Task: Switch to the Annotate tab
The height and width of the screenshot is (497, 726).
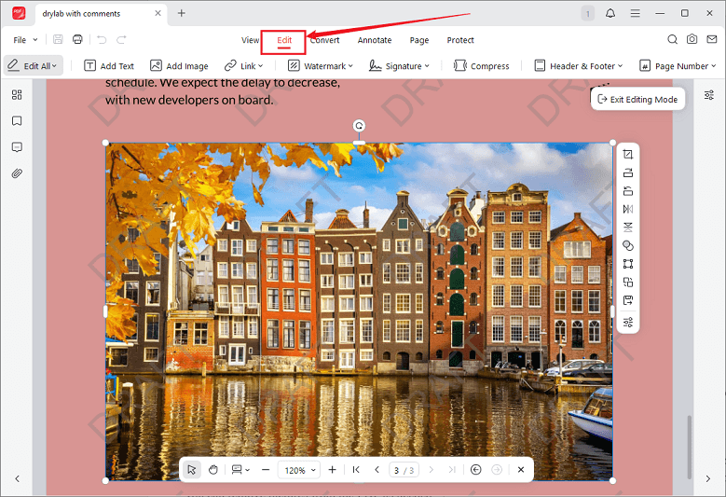Action: [375, 40]
